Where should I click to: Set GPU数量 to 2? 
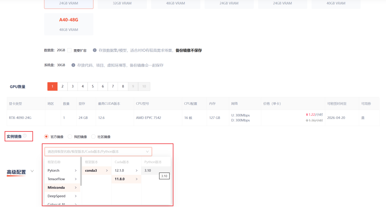pos(62,86)
